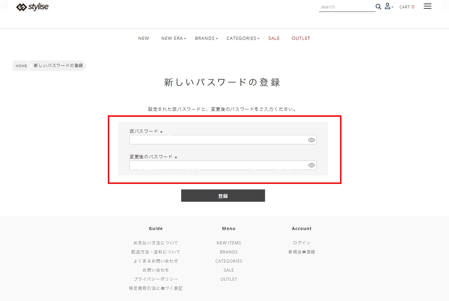449x301 pixels.
Task: Open the user account icon menu
Action: (388, 6)
